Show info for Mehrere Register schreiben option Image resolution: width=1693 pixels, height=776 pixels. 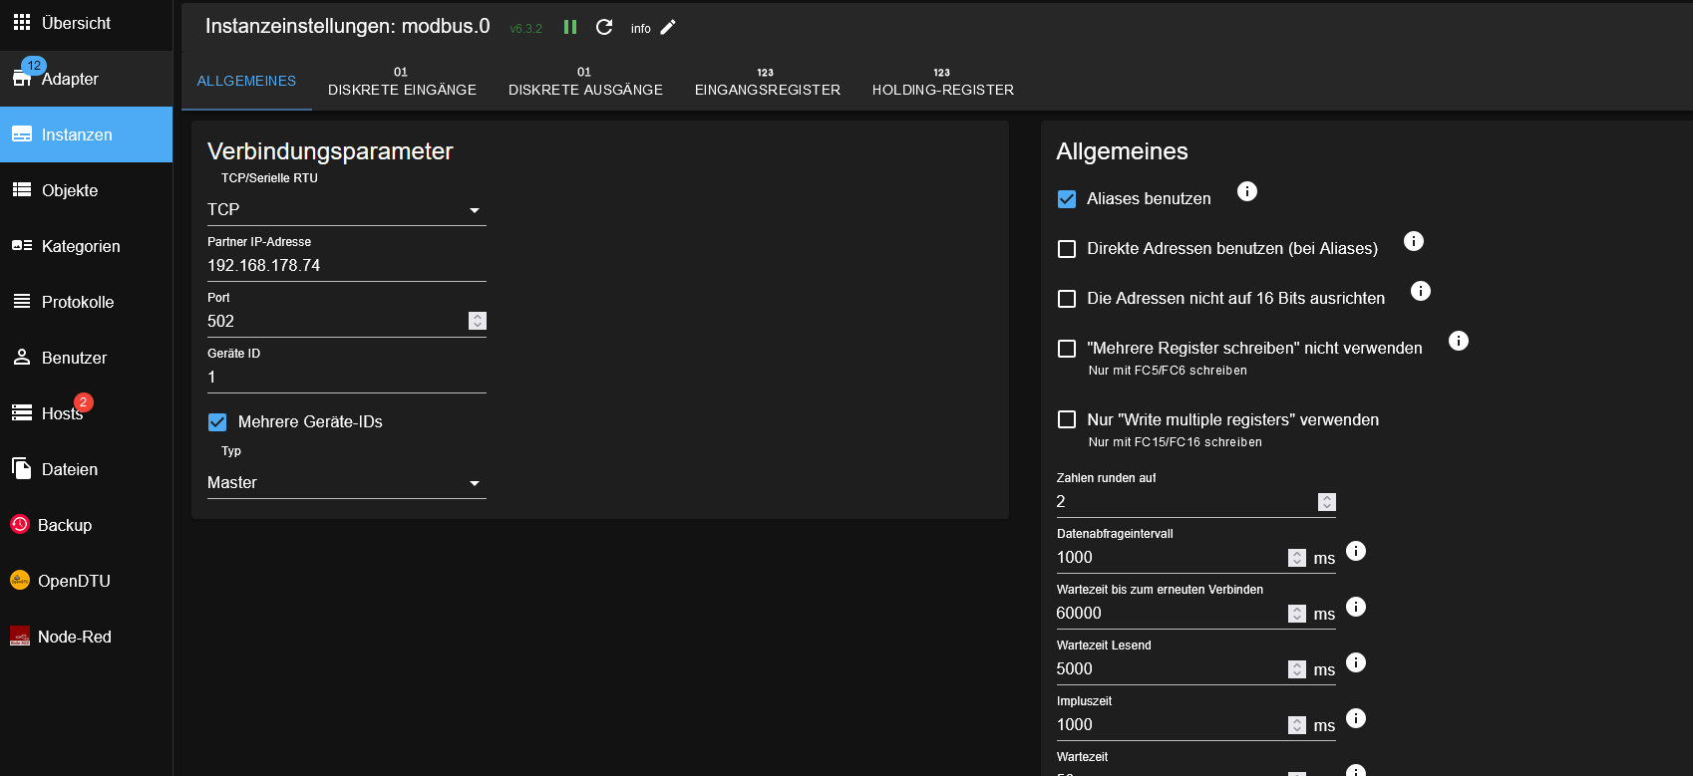point(1459,341)
